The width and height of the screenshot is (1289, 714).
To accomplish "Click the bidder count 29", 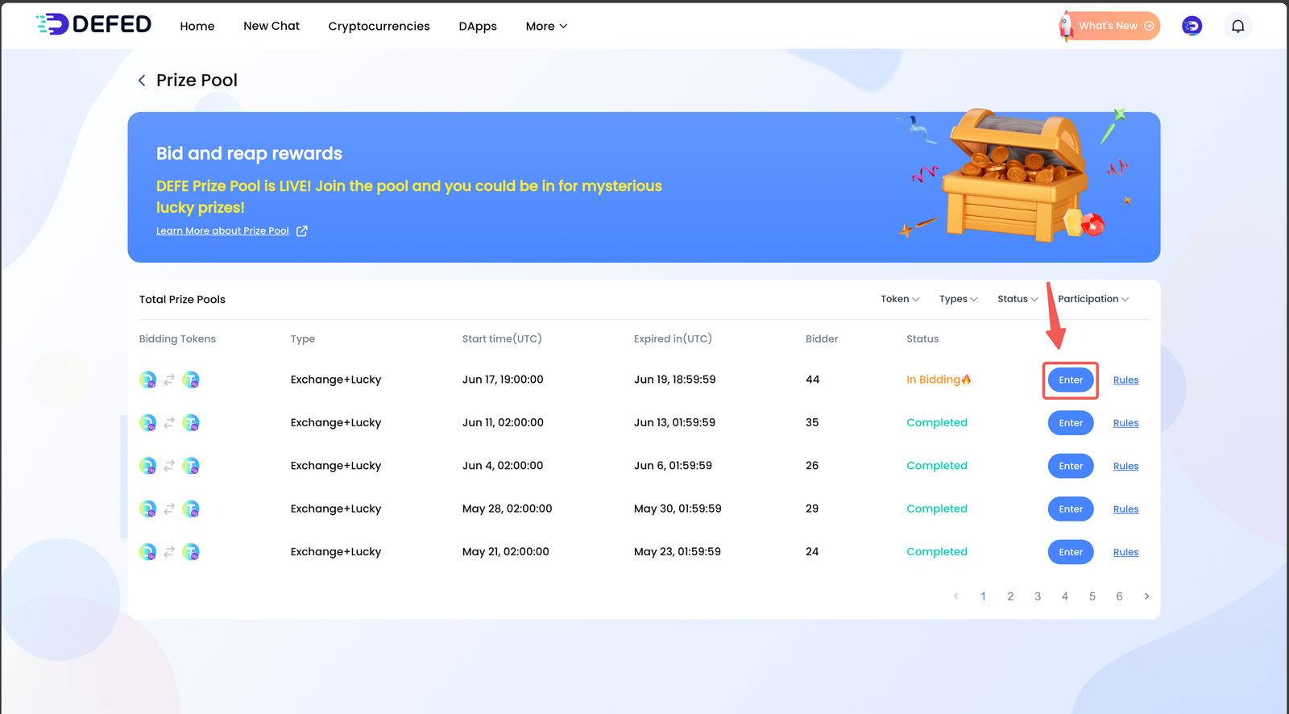I will (812, 509).
